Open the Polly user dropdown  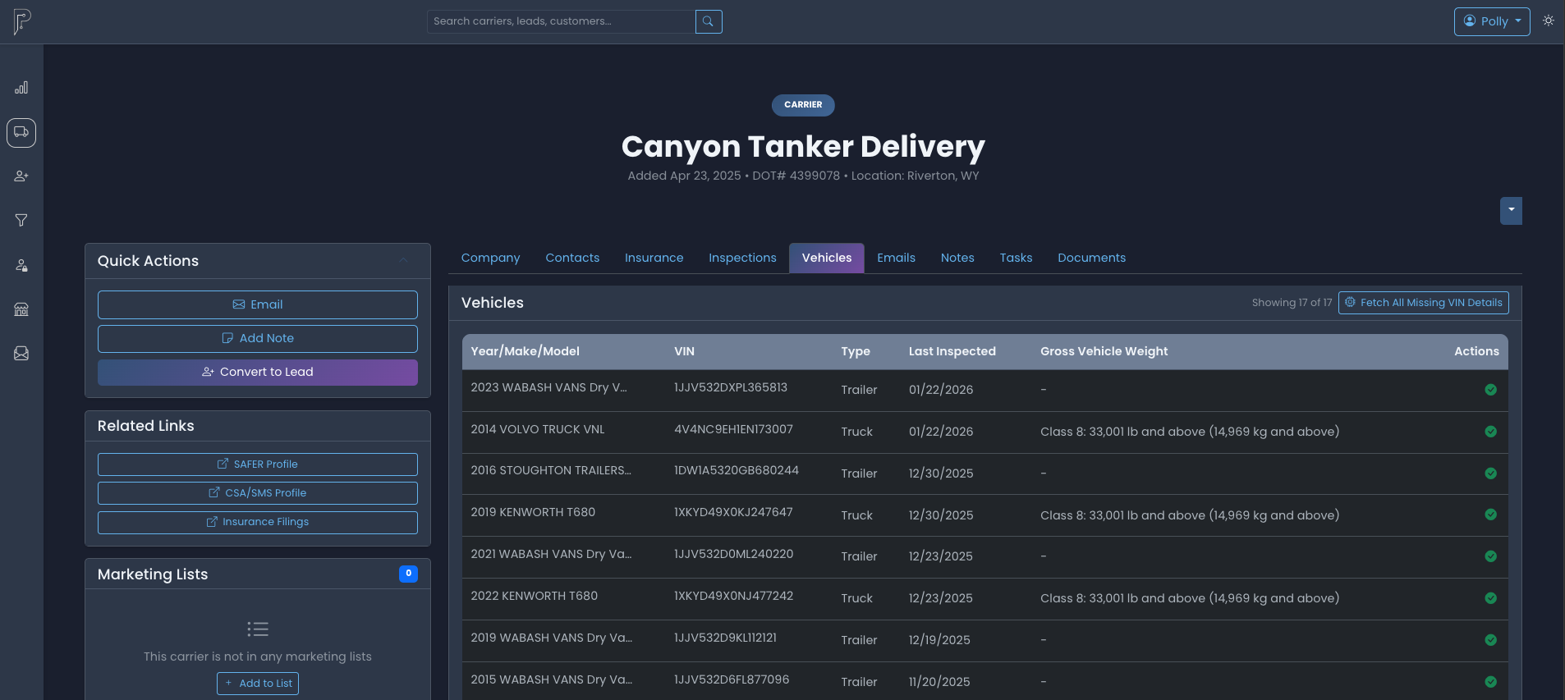click(1491, 21)
